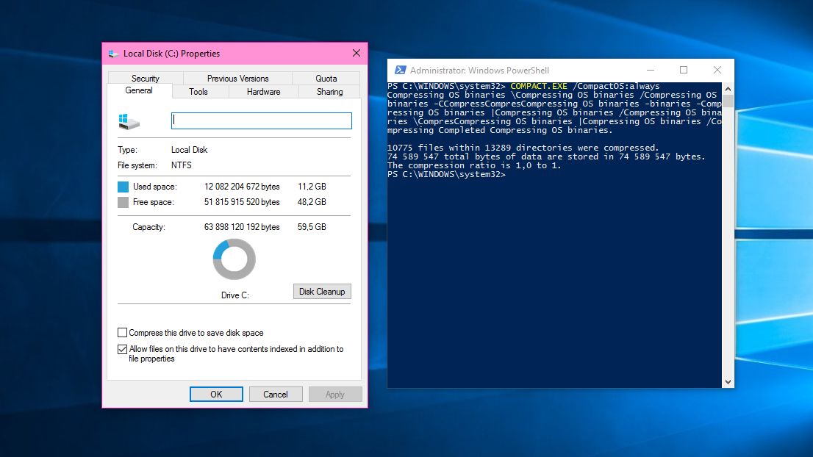Click the 11,2 GB used space text

(312, 187)
